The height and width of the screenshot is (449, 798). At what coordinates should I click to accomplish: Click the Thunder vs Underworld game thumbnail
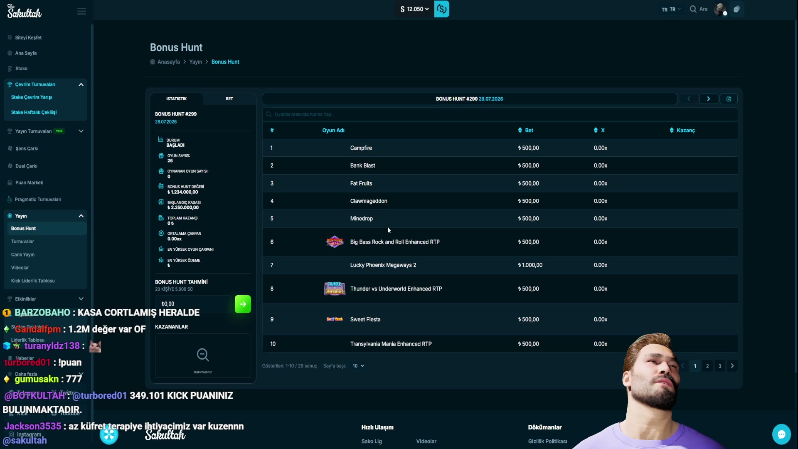coord(335,289)
